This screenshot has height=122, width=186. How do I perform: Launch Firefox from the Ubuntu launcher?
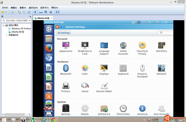49,48
